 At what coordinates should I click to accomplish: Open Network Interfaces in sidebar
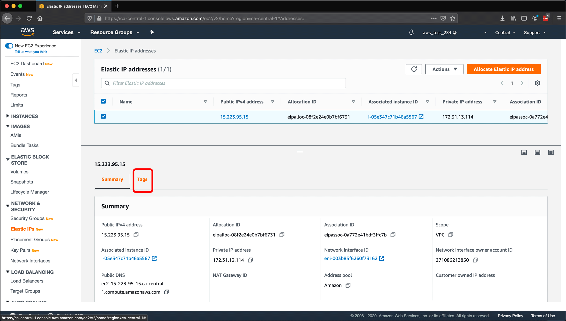coord(30,261)
